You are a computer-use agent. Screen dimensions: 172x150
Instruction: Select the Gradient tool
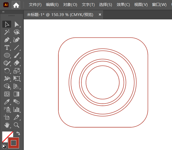(17, 94)
